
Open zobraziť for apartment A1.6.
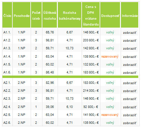[x=130, y=73]
